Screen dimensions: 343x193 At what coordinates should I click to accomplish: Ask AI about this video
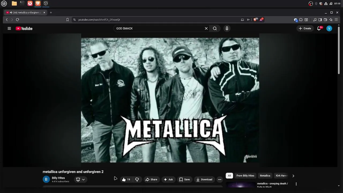pyautogui.click(x=168, y=180)
